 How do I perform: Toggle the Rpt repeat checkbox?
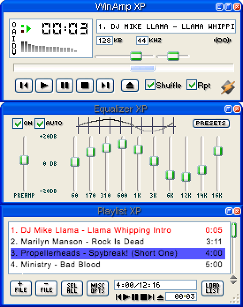[x=192, y=85]
